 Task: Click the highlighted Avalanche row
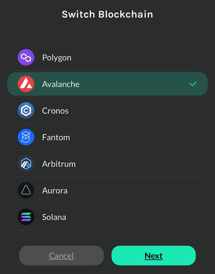[107, 84]
